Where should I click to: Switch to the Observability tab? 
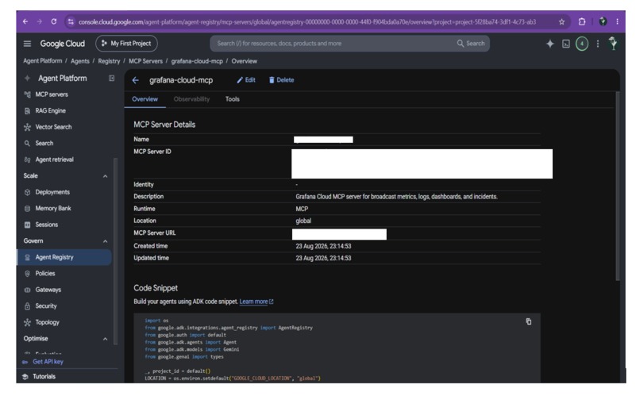point(191,99)
